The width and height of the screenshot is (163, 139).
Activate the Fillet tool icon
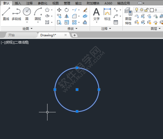pos(74,16)
